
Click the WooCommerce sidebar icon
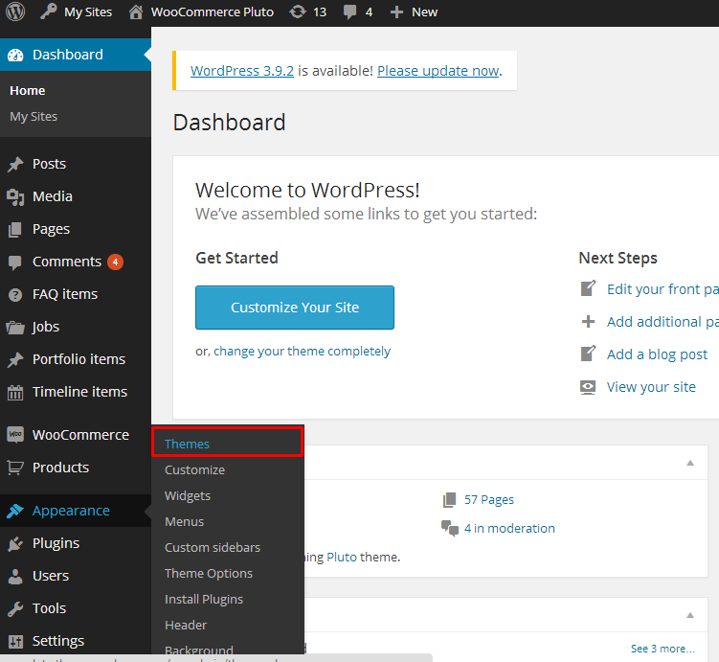pos(15,434)
